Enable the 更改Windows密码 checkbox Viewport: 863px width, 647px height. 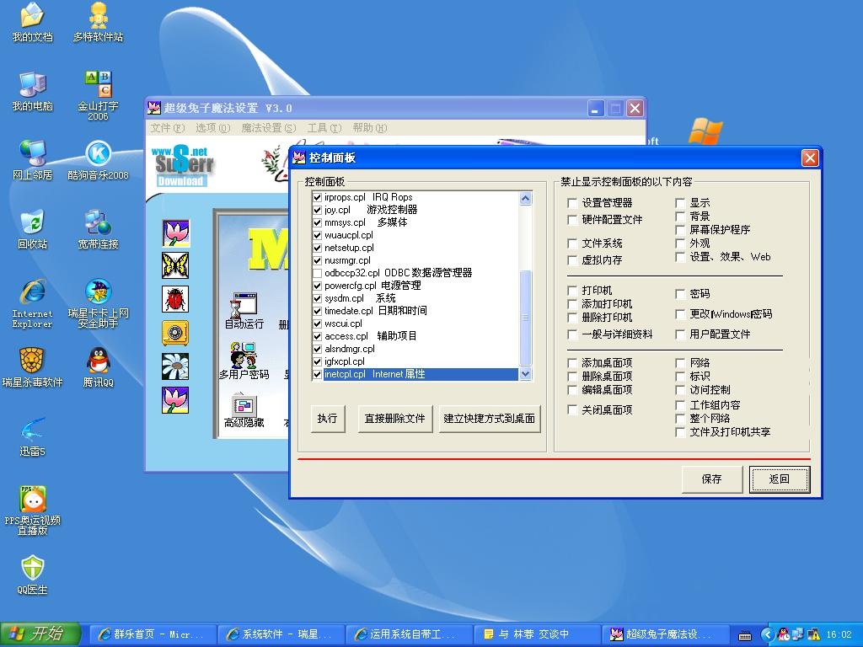680,314
